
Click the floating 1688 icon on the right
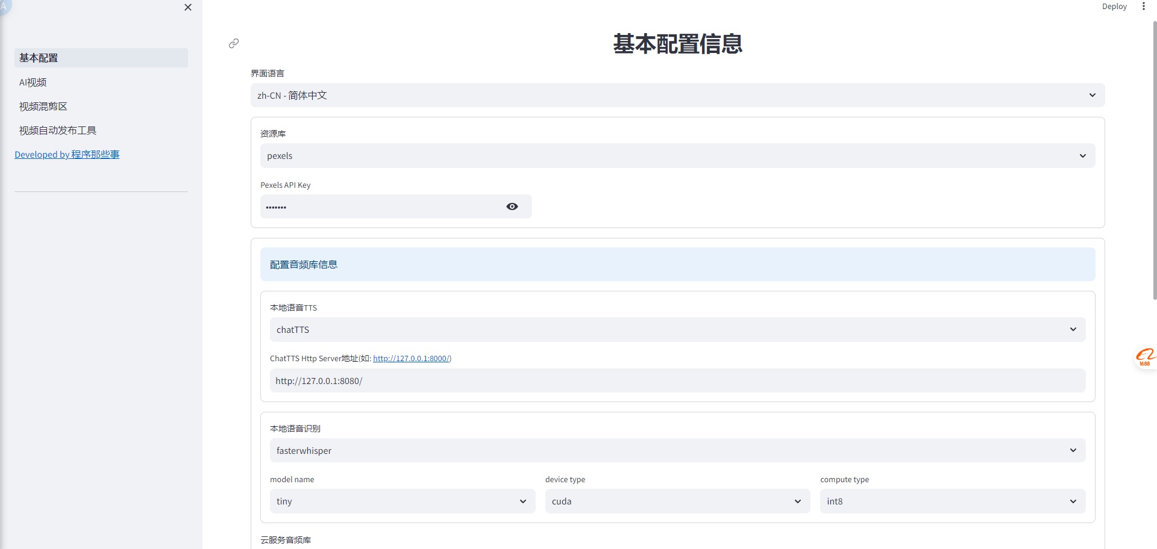pyautogui.click(x=1146, y=356)
